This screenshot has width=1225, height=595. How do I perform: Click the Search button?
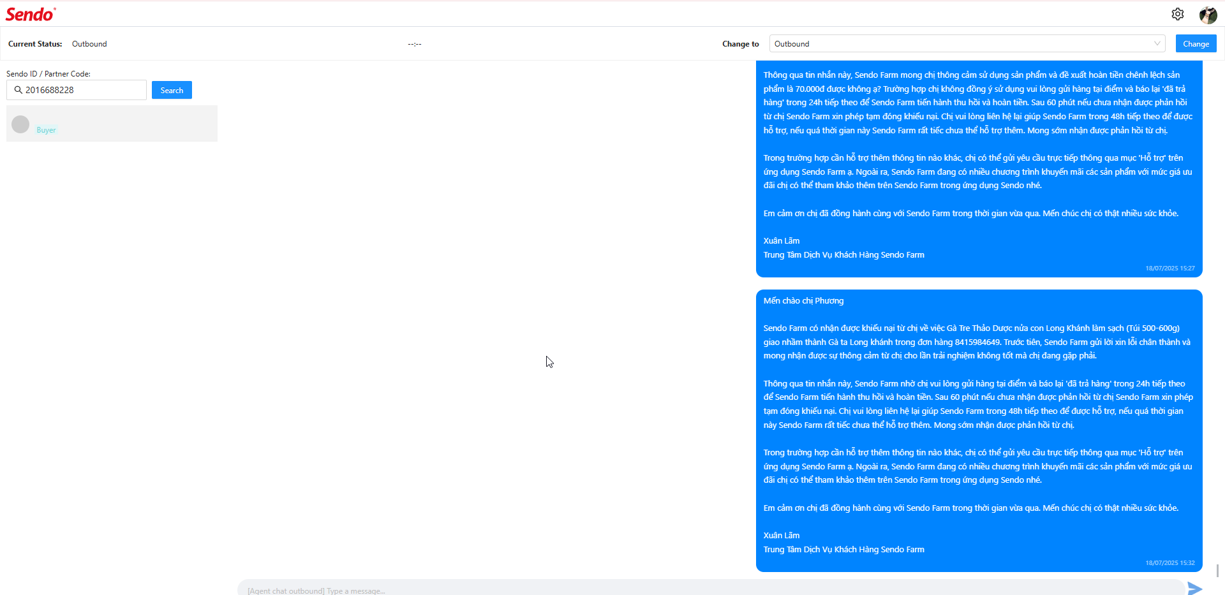[172, 90]
